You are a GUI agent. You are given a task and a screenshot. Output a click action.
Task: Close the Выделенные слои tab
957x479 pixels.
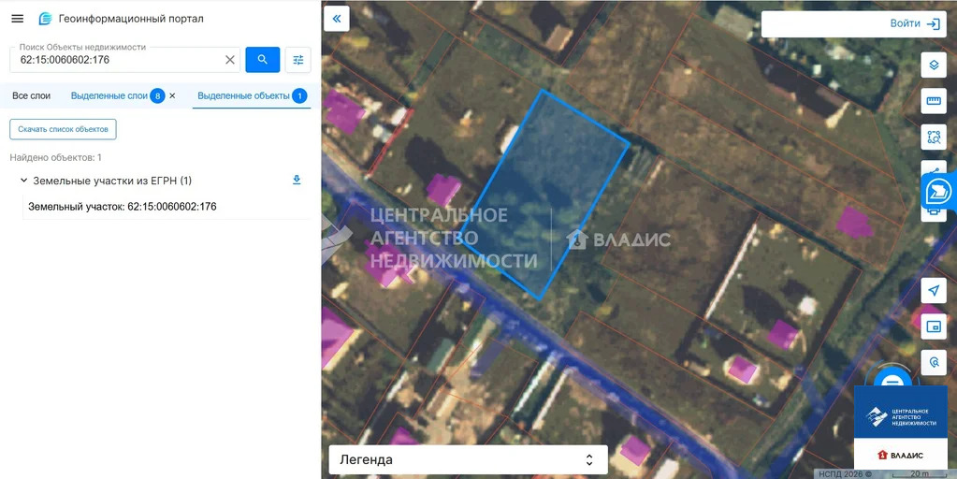[x=172, y=95]
